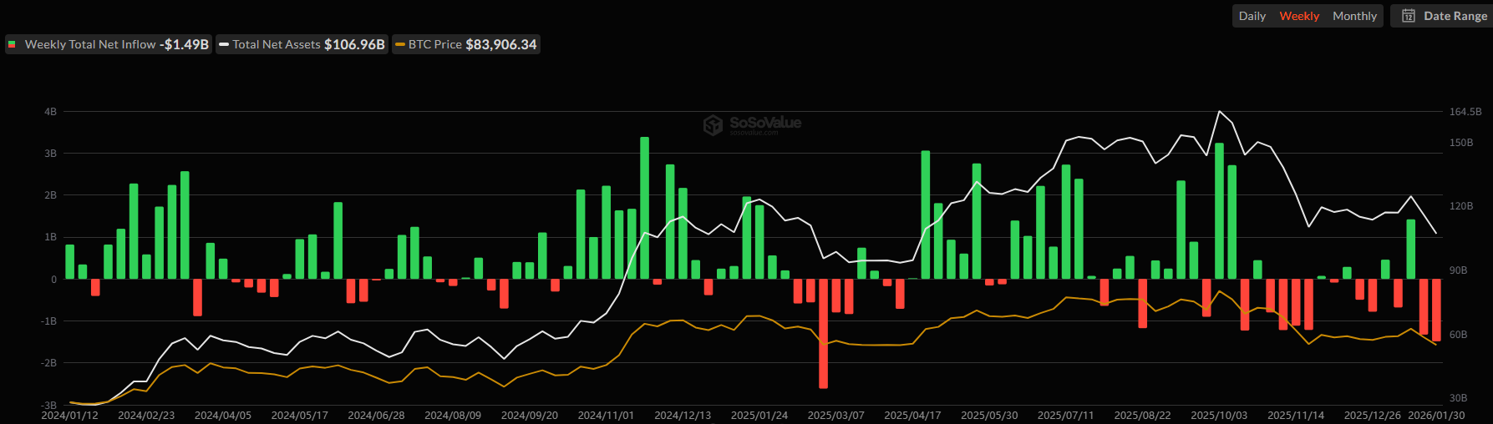The image size is (1493, 424).
Task: Click the green-red Weekly Net Inflow legend icon
Action: 12,44
